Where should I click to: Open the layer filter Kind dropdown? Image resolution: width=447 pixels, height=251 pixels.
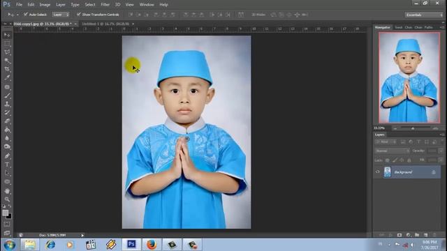point(386,142)
